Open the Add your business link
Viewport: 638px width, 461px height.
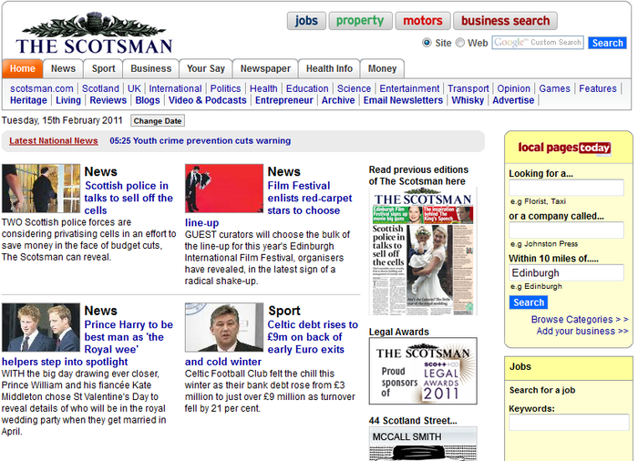click(x=581, y=332)
